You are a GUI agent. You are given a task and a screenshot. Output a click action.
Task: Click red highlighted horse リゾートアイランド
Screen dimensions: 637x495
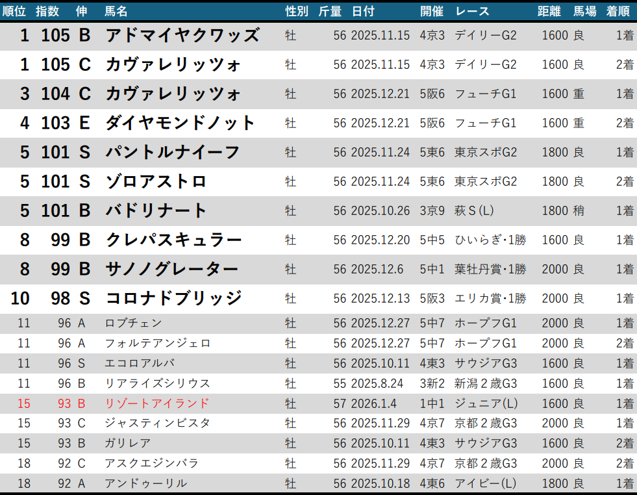tap(157, 403)
